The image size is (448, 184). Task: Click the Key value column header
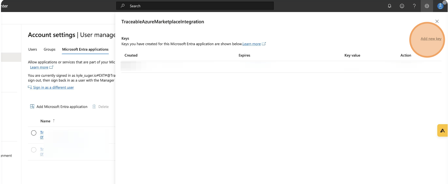[352, 55]
